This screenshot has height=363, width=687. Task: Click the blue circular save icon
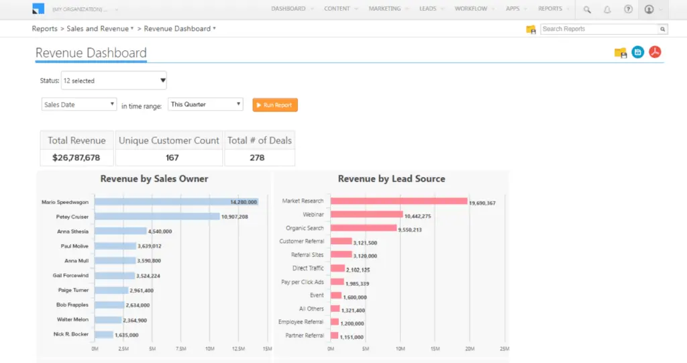(638, 52)
